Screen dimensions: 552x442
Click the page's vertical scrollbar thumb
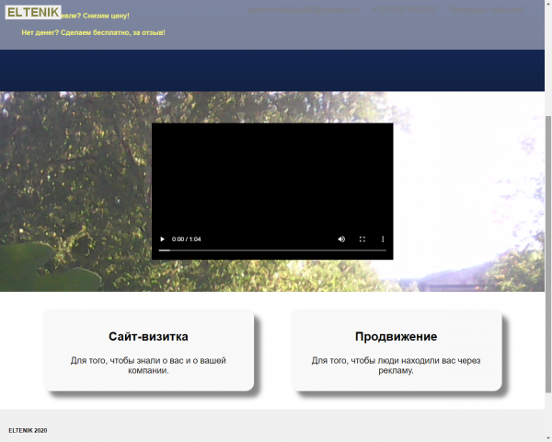[x=548, y=254]
